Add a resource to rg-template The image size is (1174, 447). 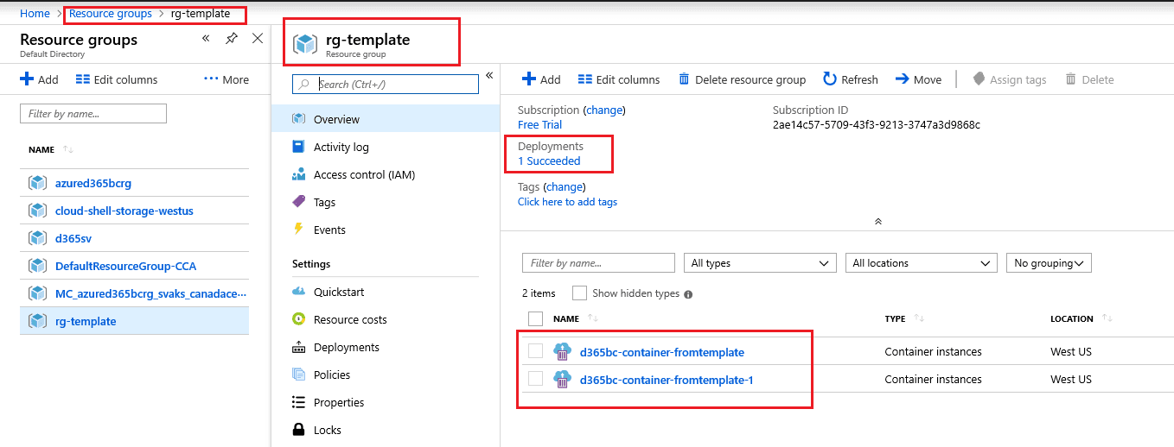[541, 79]
